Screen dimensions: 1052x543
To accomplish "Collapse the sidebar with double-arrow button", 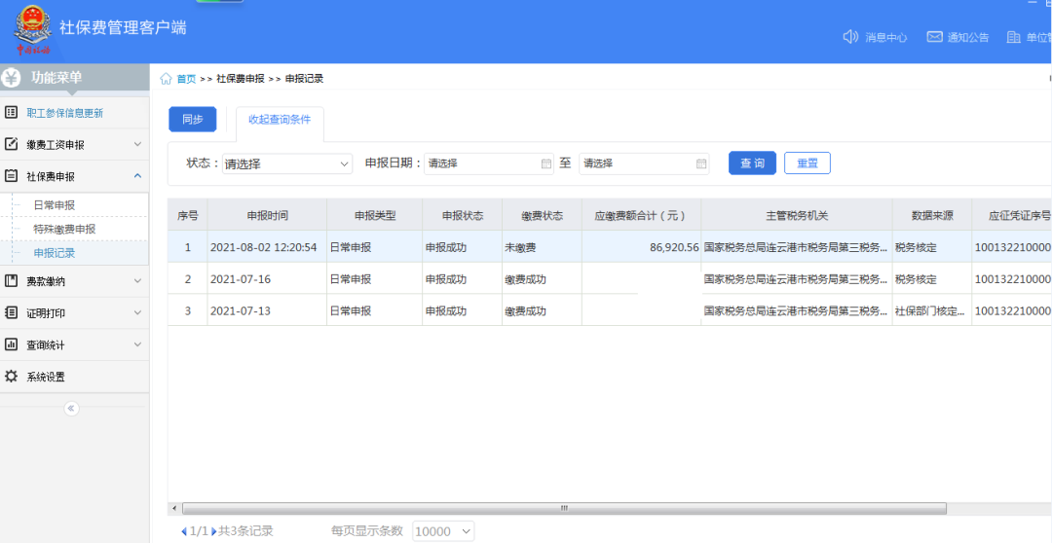I will pos(72,409).
